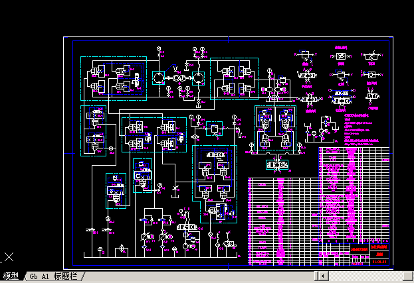Select the wide four-section directional valve at bottom

(187, 227)
